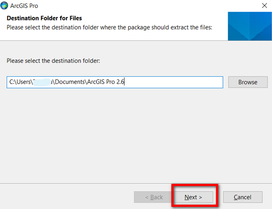Close the ArcGIS Pro installer window
Image resolution: width=272 pixels, height=209 pixels.
tap(264, 6)
